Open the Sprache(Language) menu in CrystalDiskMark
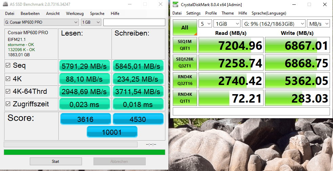 pyautogui.click(x=269, y=13)
